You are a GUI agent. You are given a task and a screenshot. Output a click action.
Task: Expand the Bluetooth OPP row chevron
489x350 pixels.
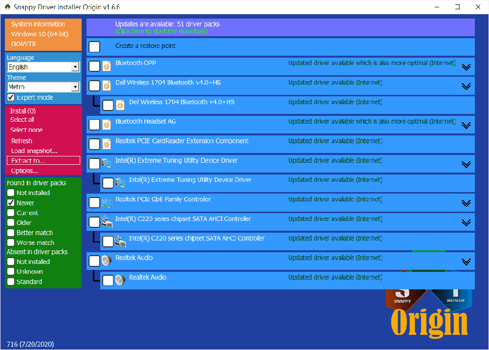tap(466, 67)
